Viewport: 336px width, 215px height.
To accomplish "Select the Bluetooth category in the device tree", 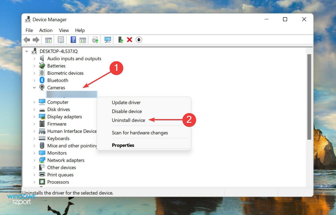I will click(58, 80).
